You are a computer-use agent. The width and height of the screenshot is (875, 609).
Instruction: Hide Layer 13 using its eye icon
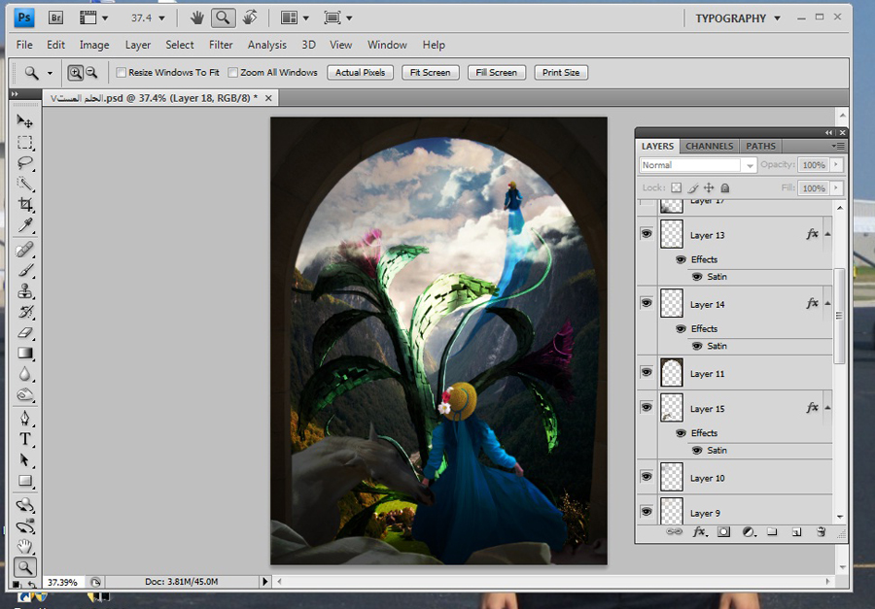point(647,234)
